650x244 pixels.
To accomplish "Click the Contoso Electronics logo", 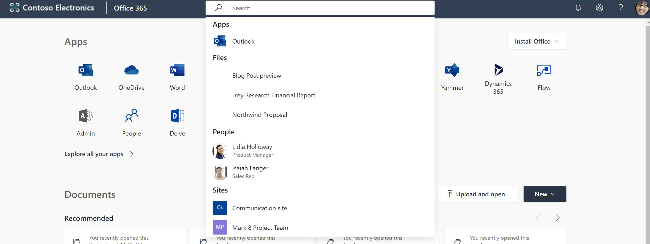I will click(52, 8).
